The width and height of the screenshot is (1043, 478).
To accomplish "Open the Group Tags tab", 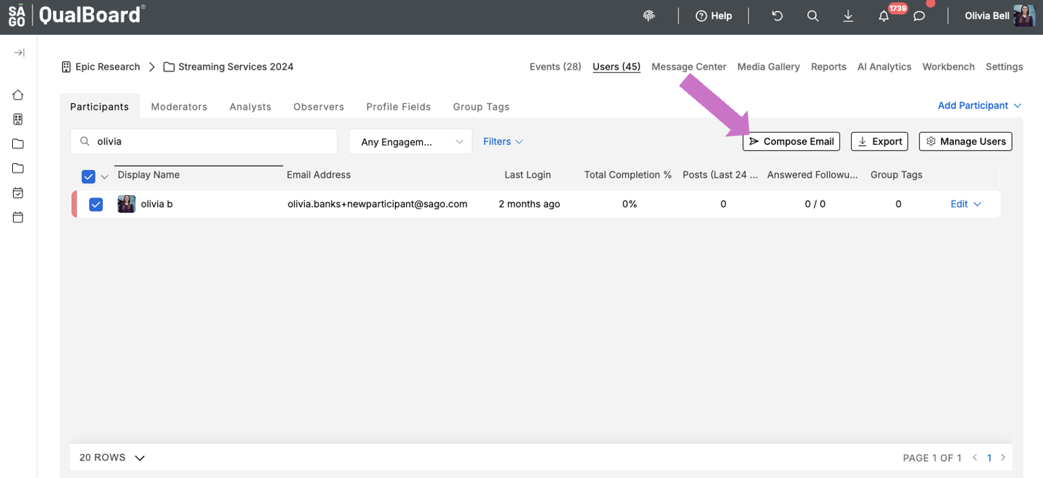I will pyautogui.click(x=481, y=107).
